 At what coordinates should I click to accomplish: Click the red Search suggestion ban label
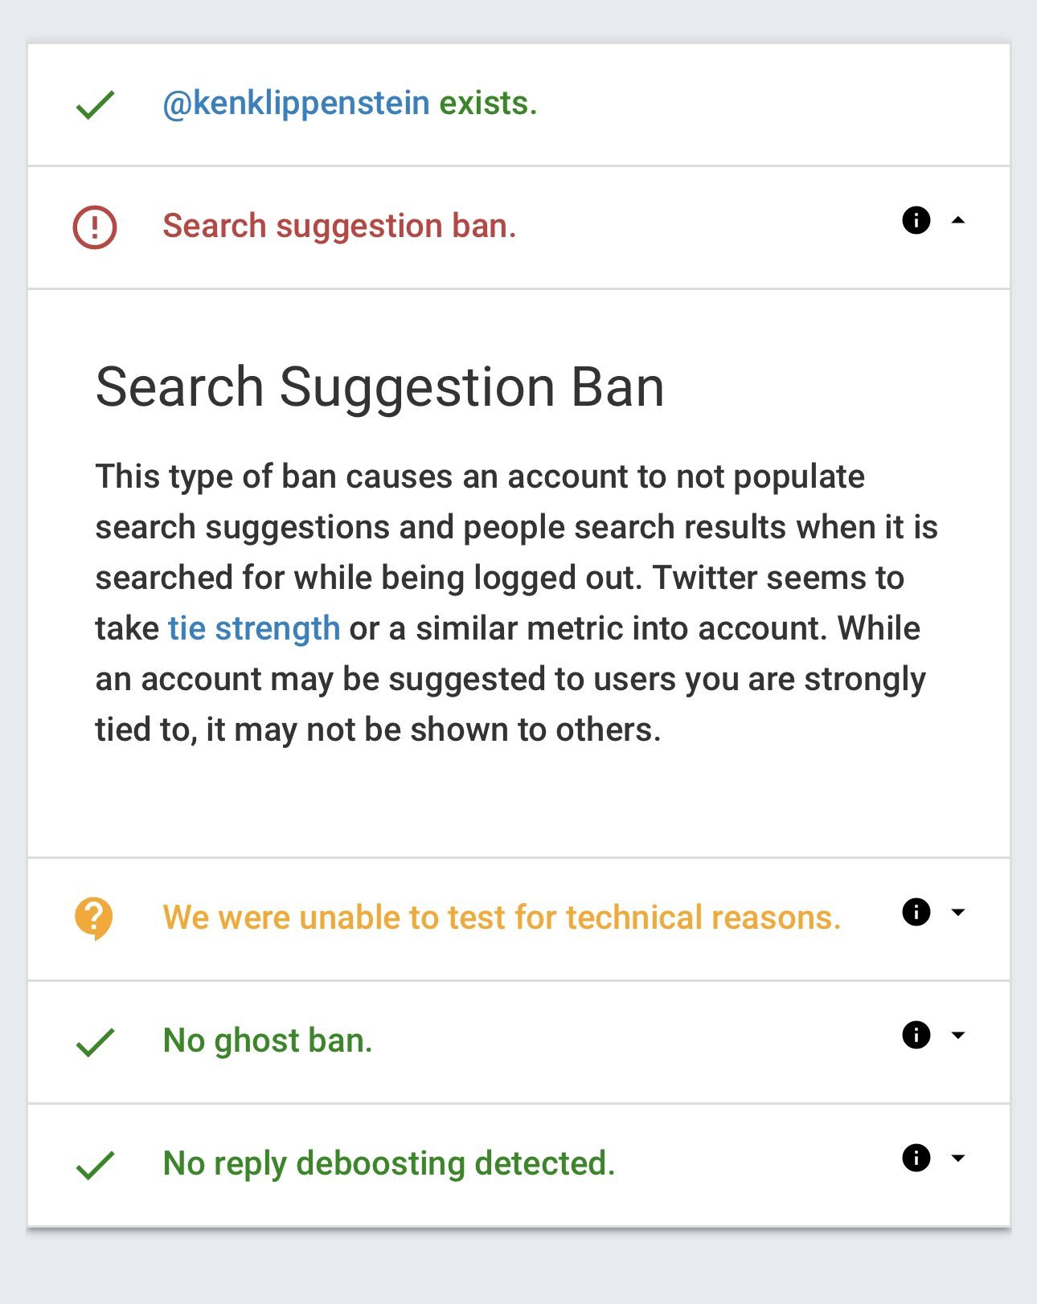339,227
